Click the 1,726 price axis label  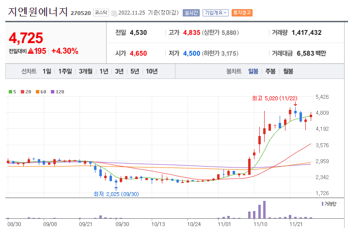coord(322,193)
